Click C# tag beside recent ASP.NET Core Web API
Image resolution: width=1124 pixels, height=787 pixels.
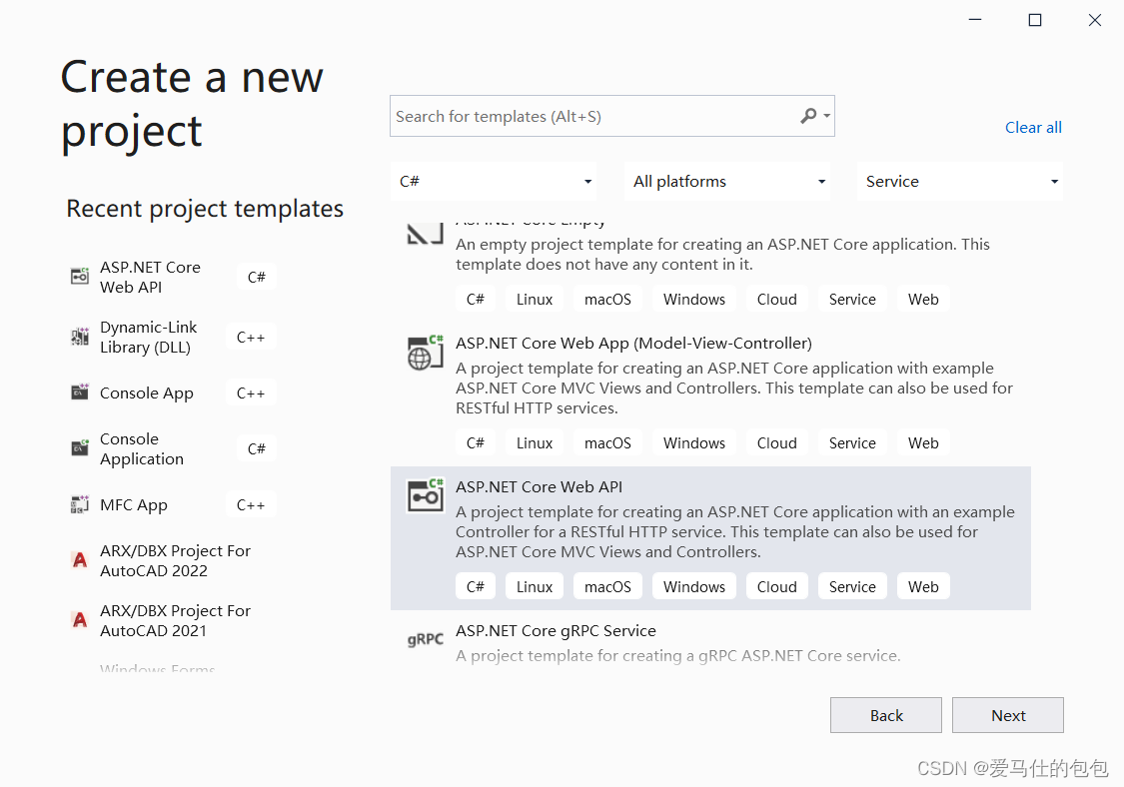pyautogui.click(x=257, y=277)
